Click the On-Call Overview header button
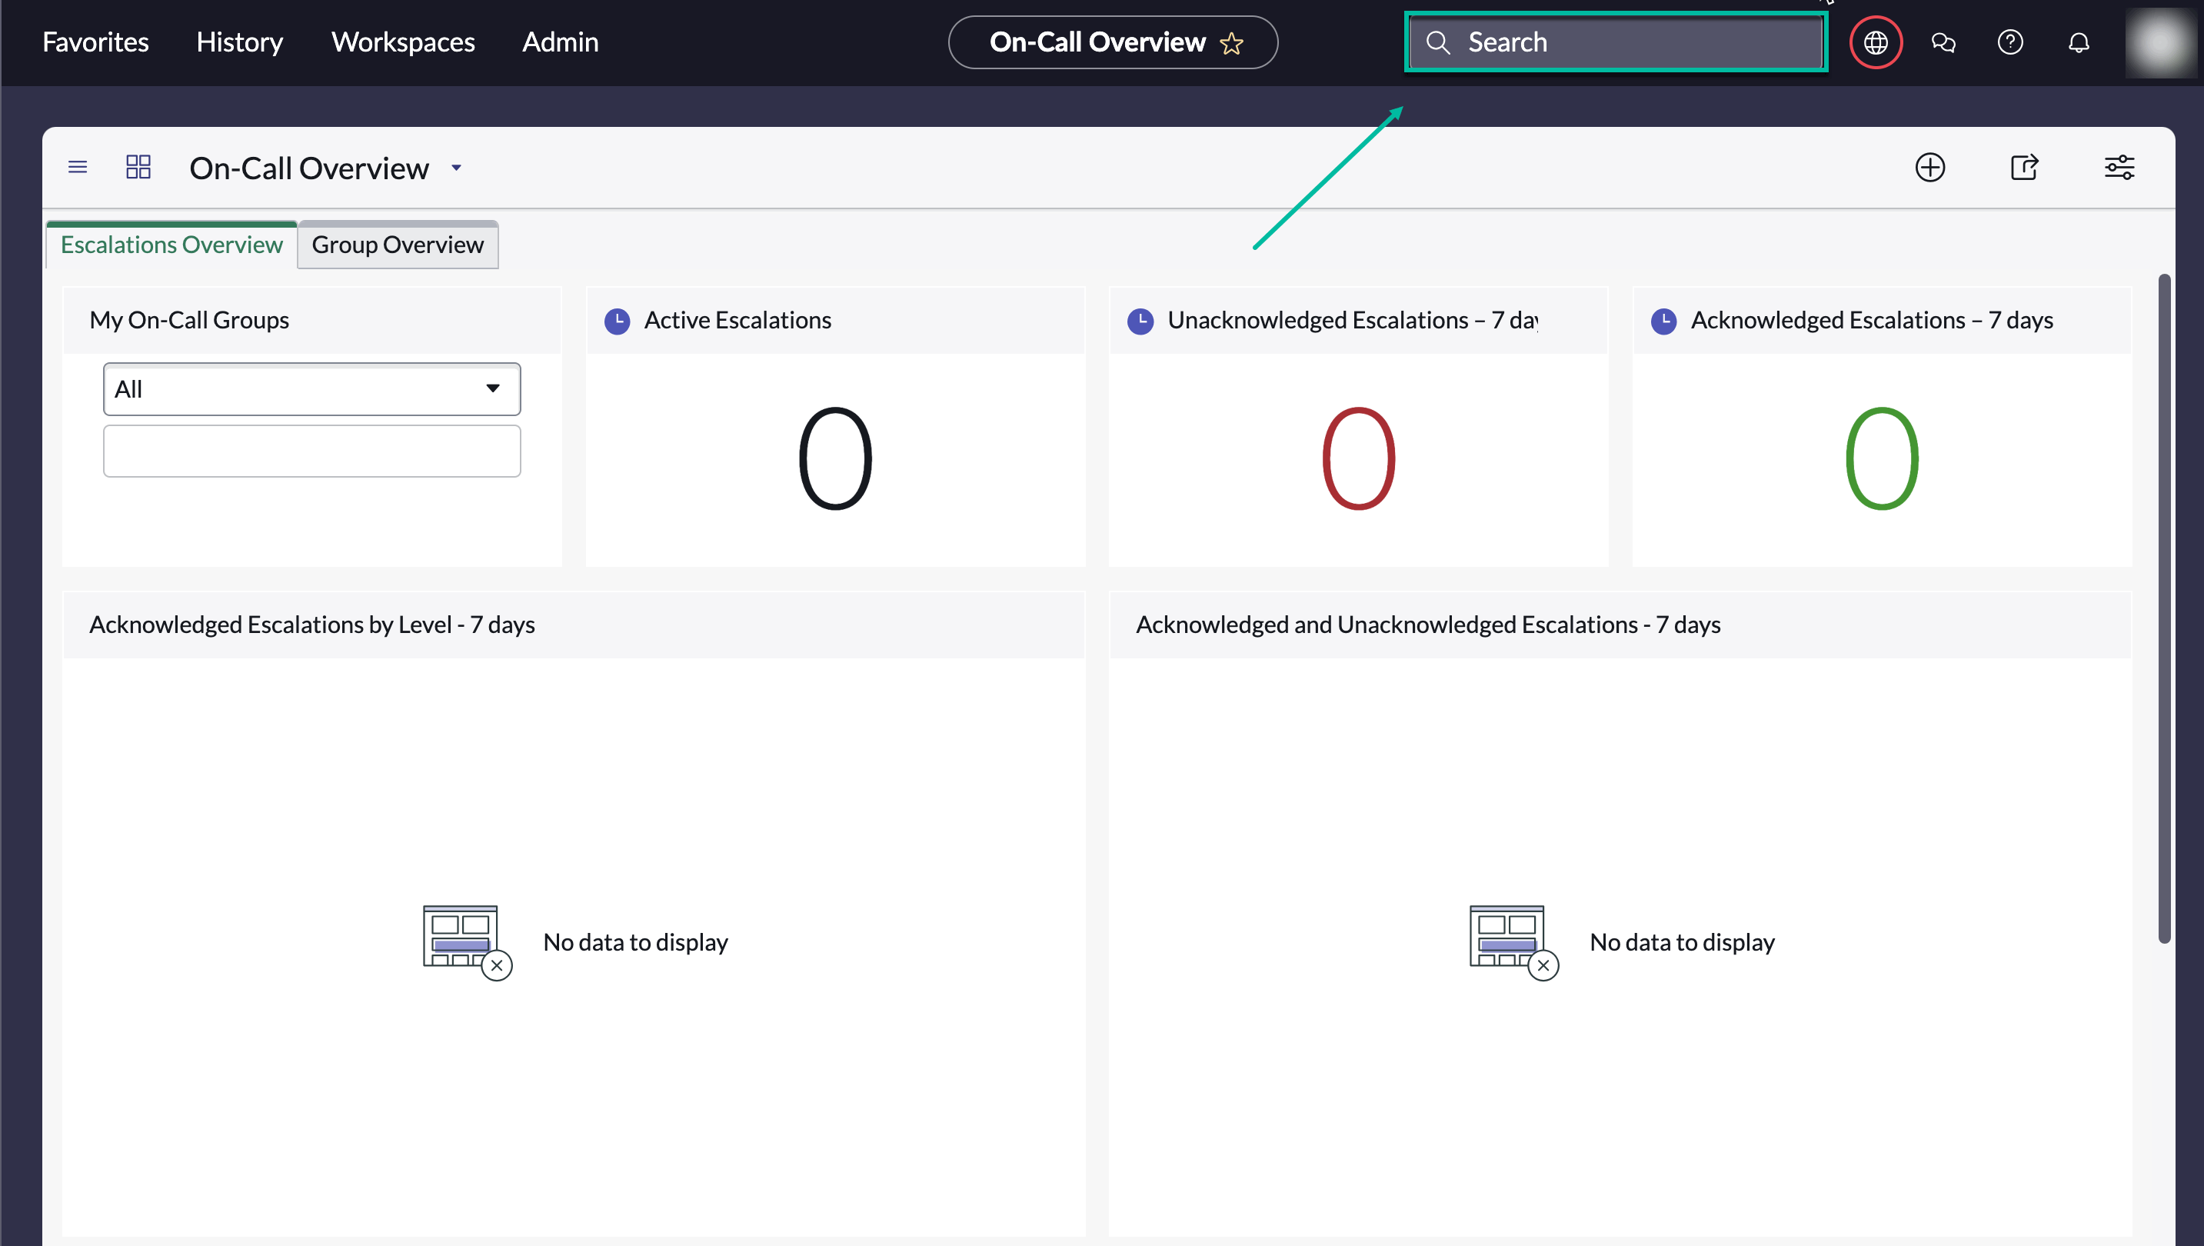This screenshot has width=2204, height=1246. [x=1096, y=42]
